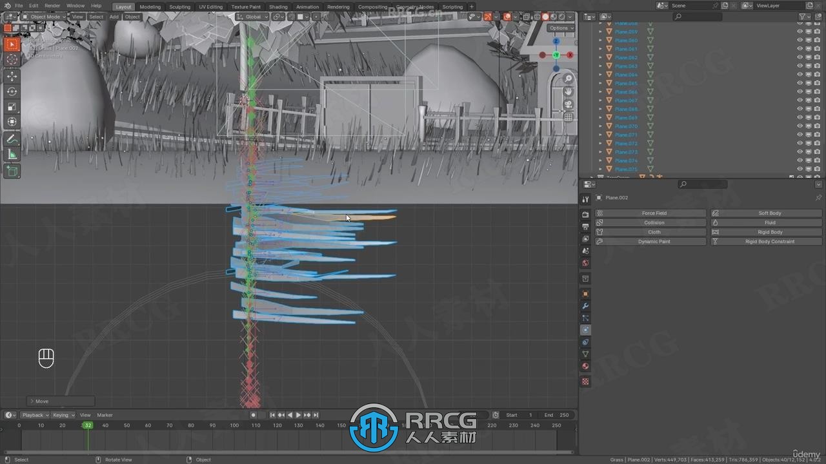
Task: Toggle the viewport X-Ray mode
Action: point(527,17)
